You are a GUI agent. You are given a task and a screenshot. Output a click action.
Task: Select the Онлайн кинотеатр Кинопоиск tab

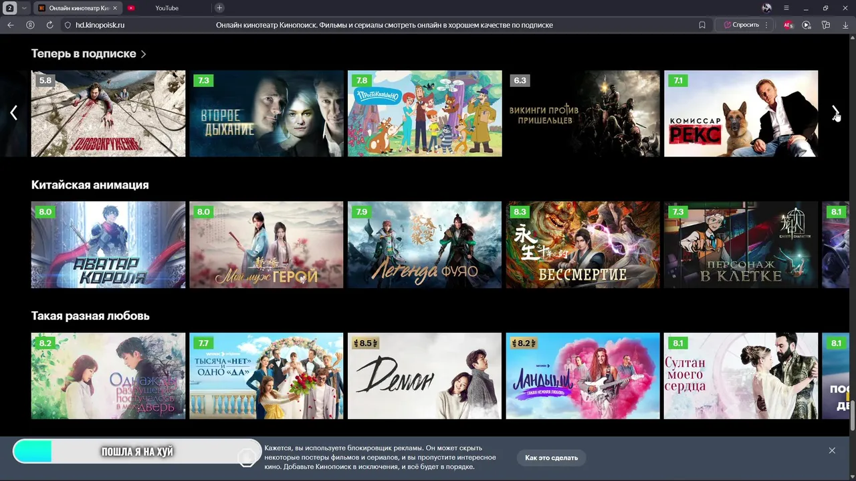click(x=78, y=8)
